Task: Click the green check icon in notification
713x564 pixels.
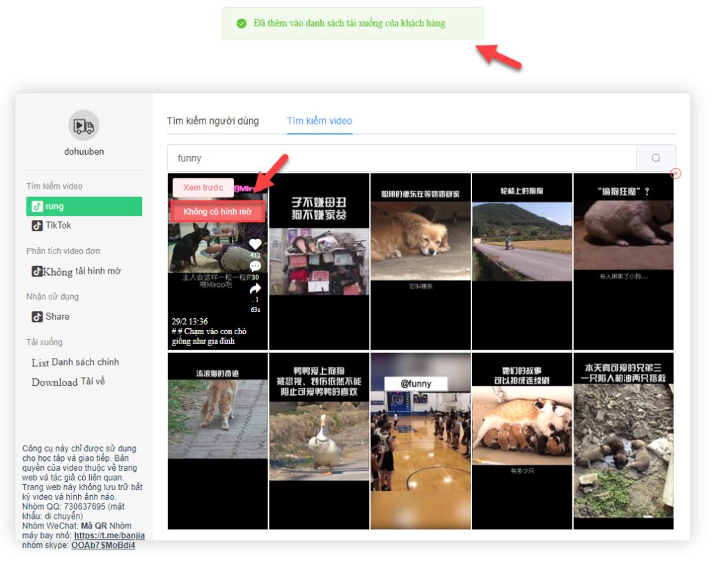Action: pyautogui.click(x=242, y=23)
